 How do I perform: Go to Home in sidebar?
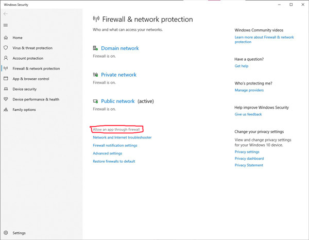[x=18, y=38]
